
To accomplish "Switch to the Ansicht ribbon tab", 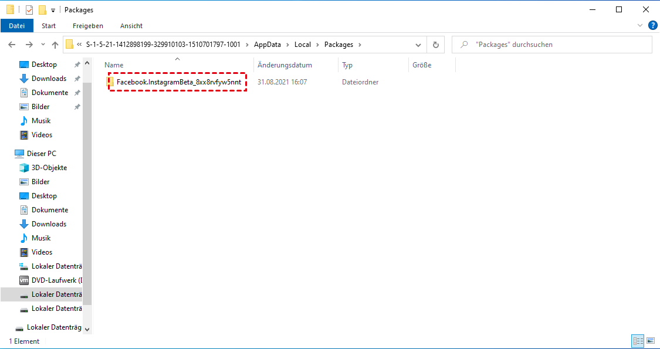I will pyautogui.click(x=131, y=26).
